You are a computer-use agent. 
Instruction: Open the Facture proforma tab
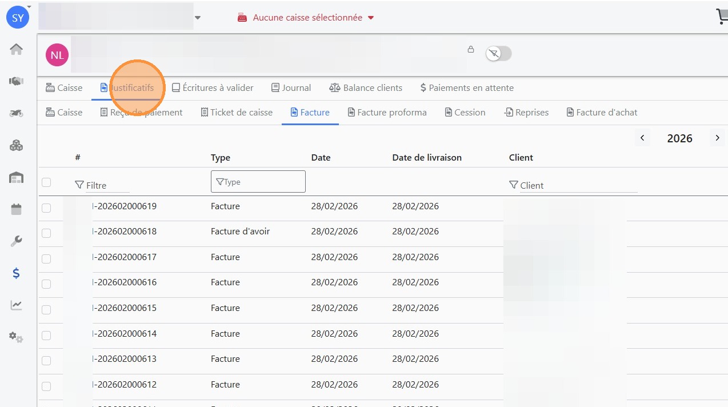(x=387, y=113)
